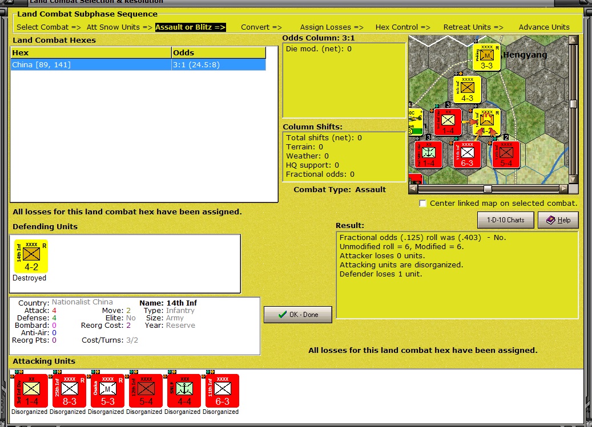Click the Hengyang city label on map

(525, 55)
